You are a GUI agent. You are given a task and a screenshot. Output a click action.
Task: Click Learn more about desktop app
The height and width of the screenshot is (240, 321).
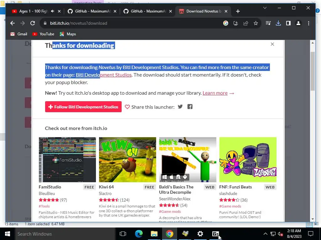tap(215, 93)
